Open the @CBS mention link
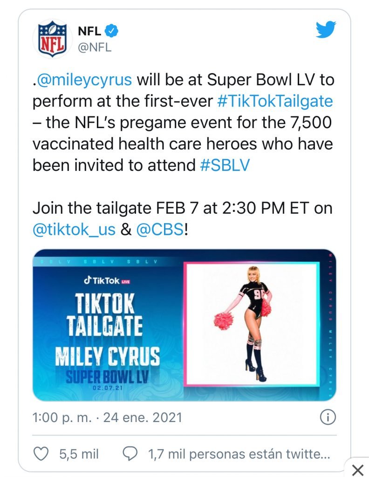Viewport: 369px width, 477px height. (x=160, y=230)
